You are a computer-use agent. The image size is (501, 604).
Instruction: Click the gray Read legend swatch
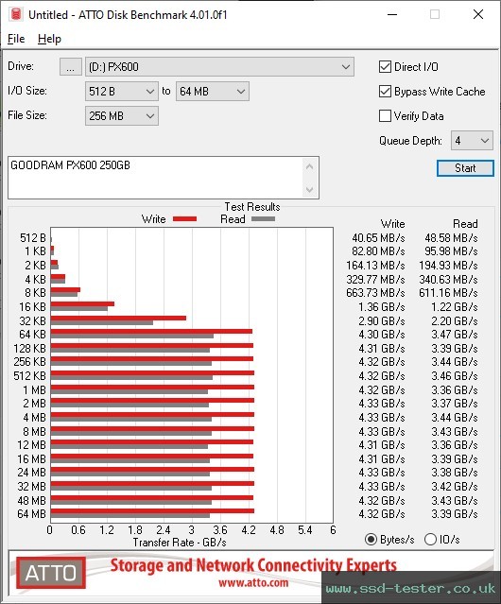point(263,218)
